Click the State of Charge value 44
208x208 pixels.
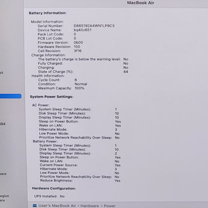pos(125,71)
